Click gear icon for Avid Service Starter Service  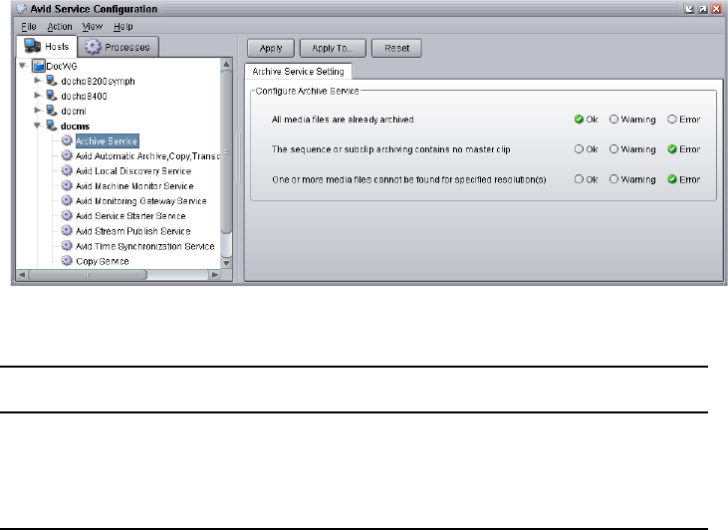coord(67,215)
